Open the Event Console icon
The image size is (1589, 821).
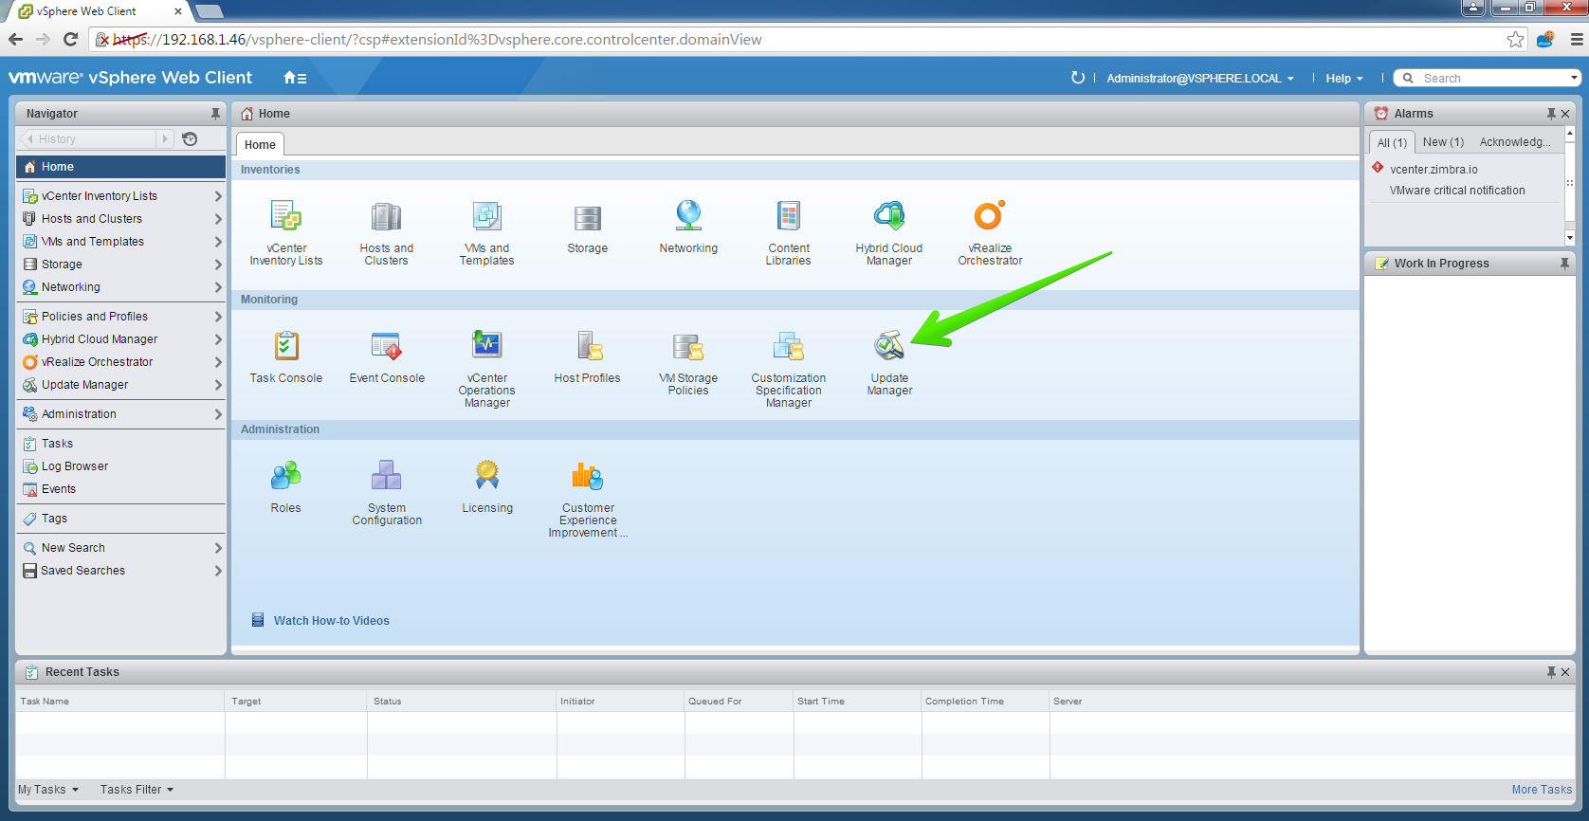coord(387,346)
